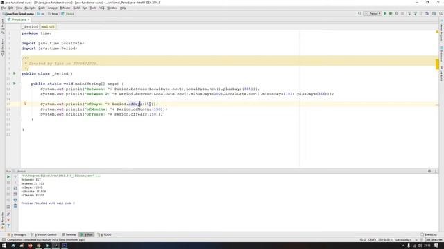This screenshot has height=249, width=444.
Task: Click the Run panel gear settings icon
Action: tap(429, 171)
